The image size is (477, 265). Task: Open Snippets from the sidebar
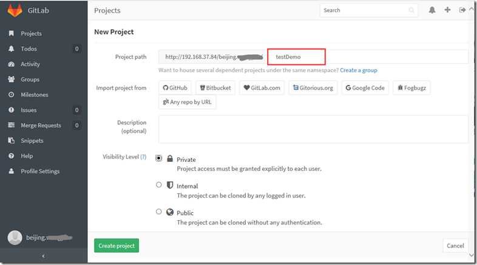32,141
